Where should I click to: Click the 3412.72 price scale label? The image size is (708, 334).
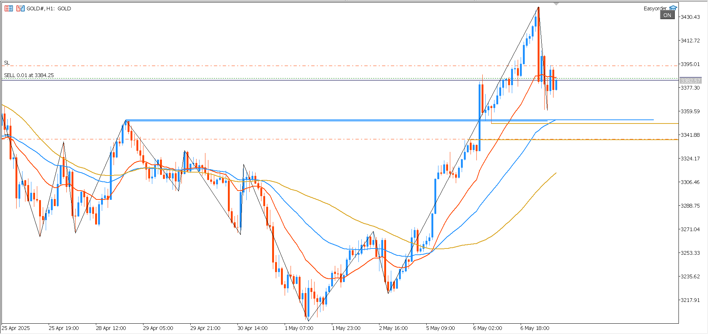690,41
